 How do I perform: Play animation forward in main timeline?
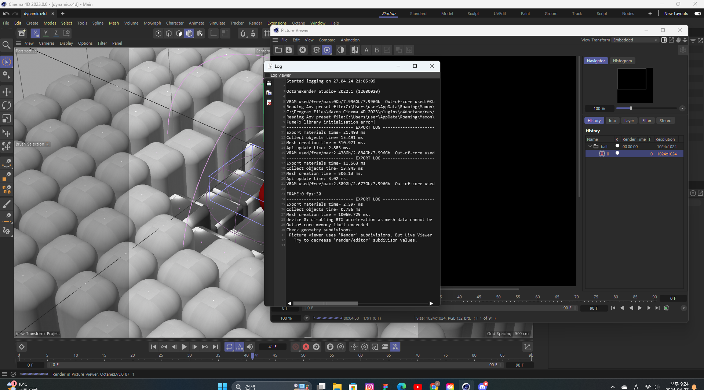click(184, 347)
